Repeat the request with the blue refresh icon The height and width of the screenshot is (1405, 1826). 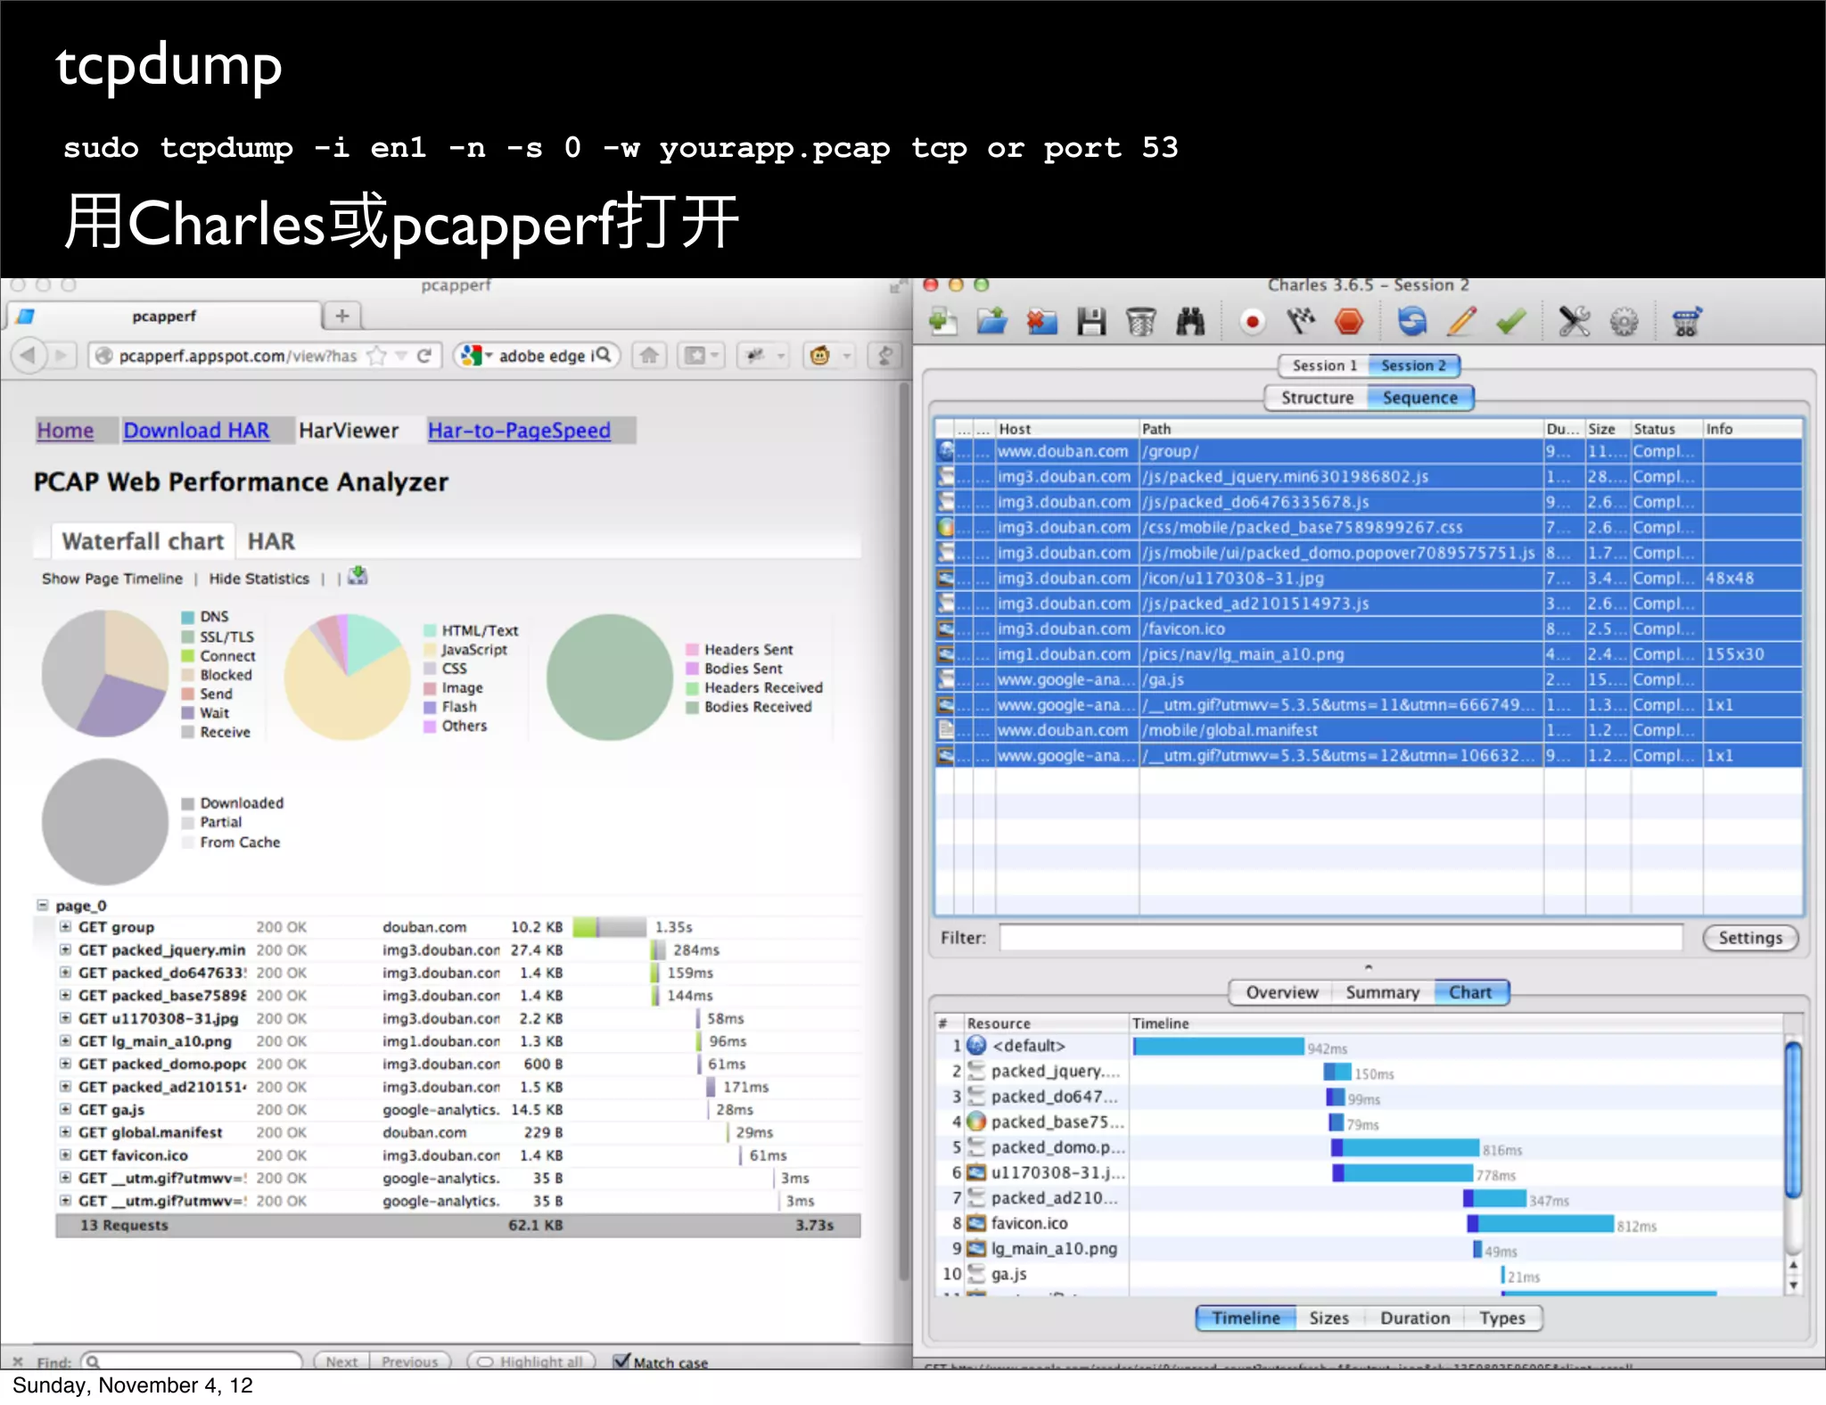pos(1412,322)
